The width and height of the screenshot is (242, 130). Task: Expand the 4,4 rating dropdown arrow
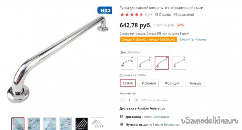tap(151, 15)
